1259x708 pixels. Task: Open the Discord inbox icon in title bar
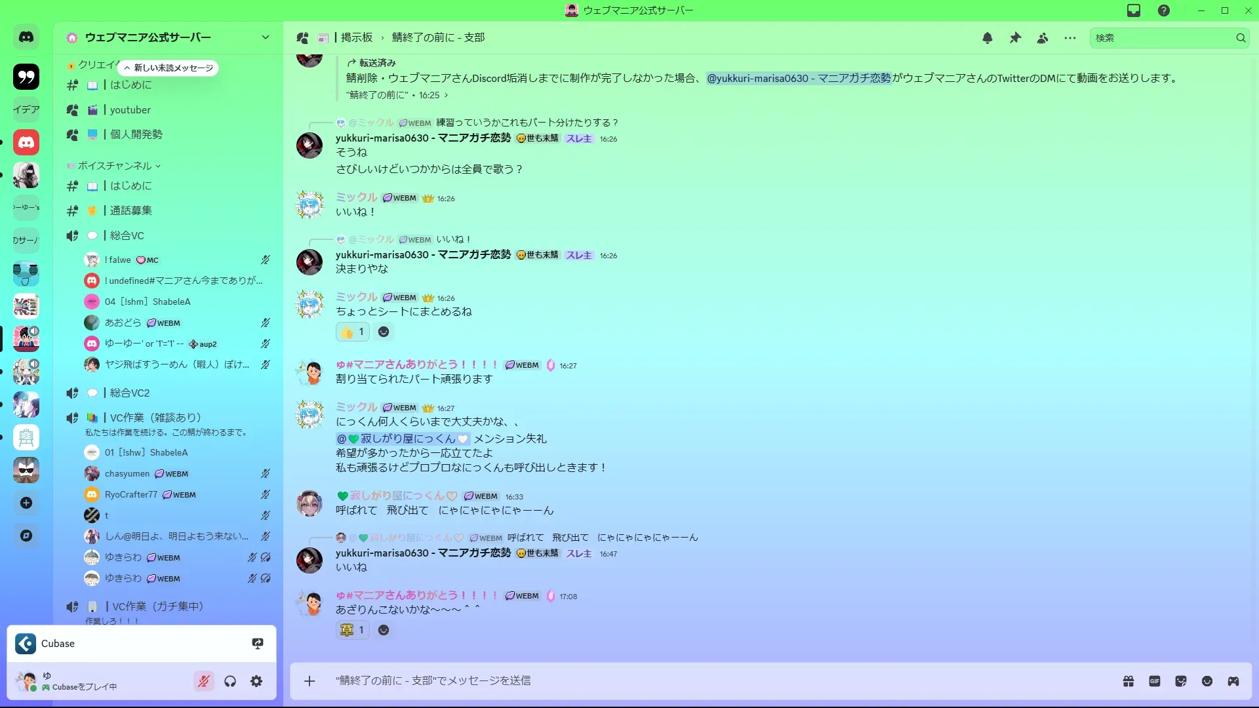1134,10
